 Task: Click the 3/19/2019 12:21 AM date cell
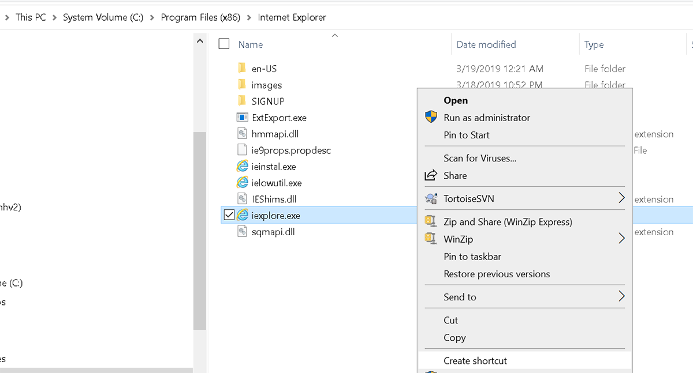pyautogui.click(x=500, y=69)
